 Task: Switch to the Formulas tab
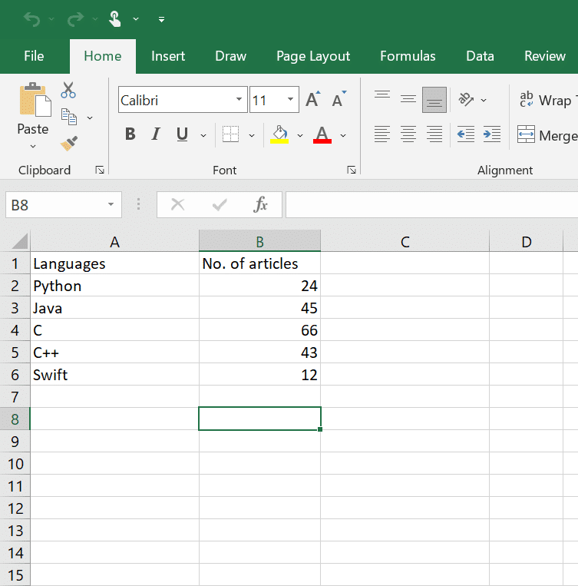pos(408,56)
